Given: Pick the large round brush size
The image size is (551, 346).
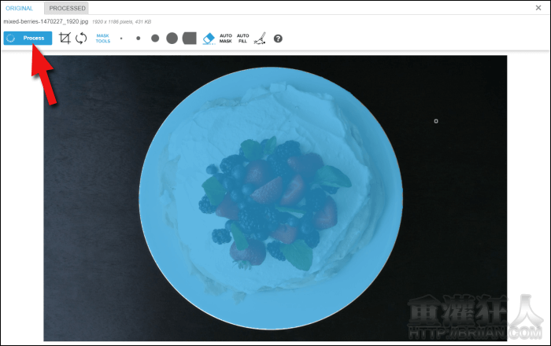Looking at the screenshot, I should click(172, 38).
